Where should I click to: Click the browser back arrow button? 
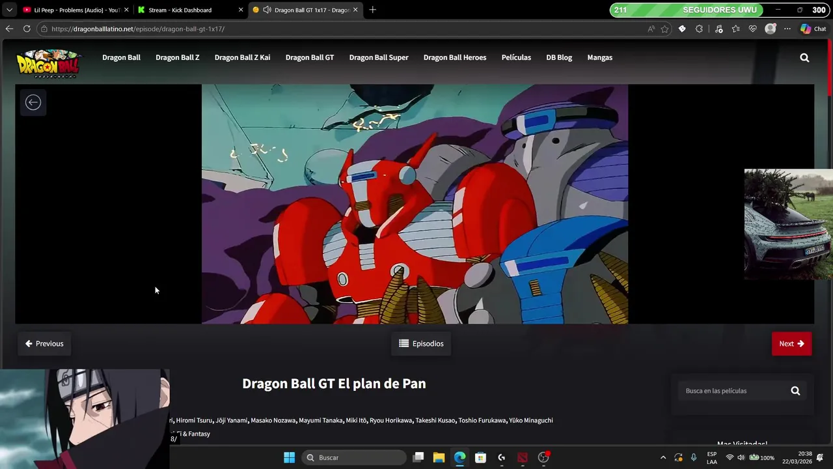pyautogui.click(x=9, y=29)
